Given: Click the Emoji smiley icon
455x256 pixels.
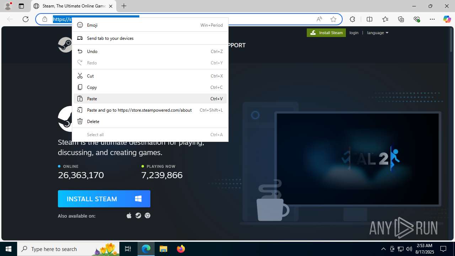Looking at the screenshot, I should 80,25.
